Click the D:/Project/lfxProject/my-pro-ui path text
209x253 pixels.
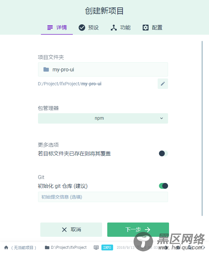70,84
